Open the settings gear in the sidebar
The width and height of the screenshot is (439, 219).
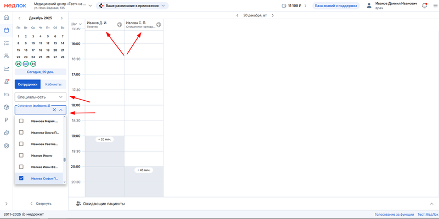point(7,146)
